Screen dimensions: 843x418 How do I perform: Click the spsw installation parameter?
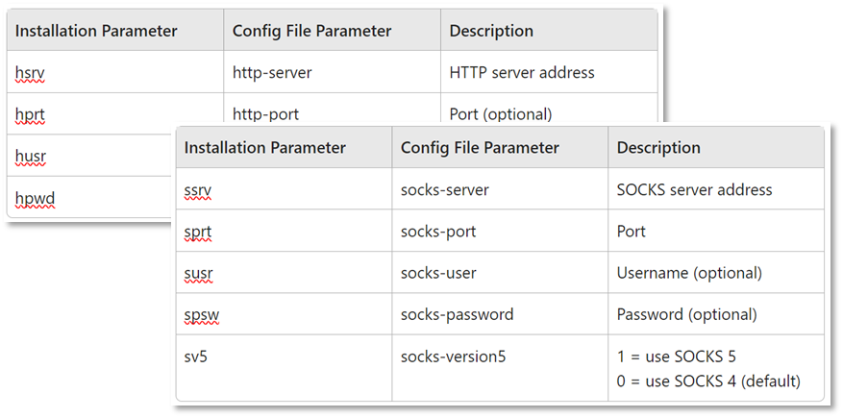202,314
